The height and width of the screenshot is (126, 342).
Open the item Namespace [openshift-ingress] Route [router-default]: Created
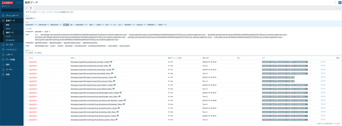pos(92,85)
